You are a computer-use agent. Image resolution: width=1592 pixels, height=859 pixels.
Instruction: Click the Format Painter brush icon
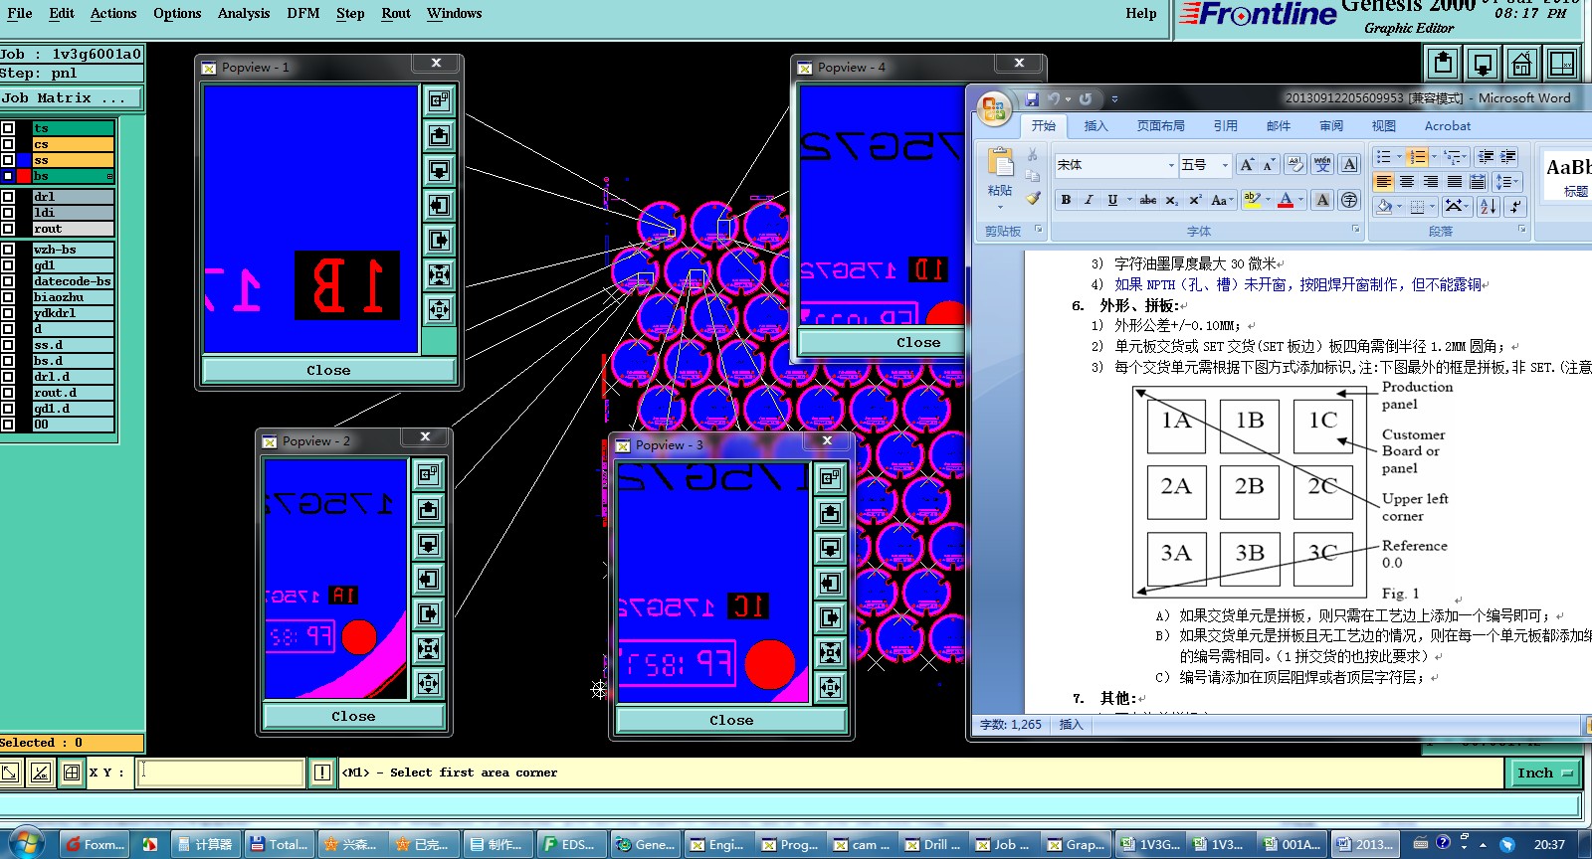pos(1033,198)
